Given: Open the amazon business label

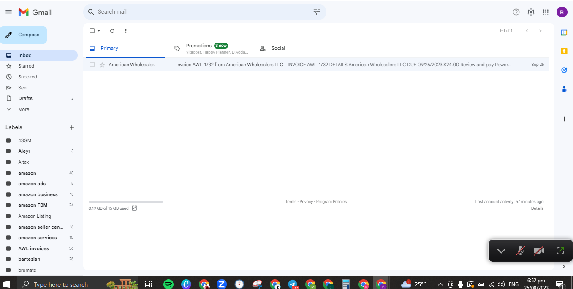Looking at the screenshot, I should pos(39,194).
